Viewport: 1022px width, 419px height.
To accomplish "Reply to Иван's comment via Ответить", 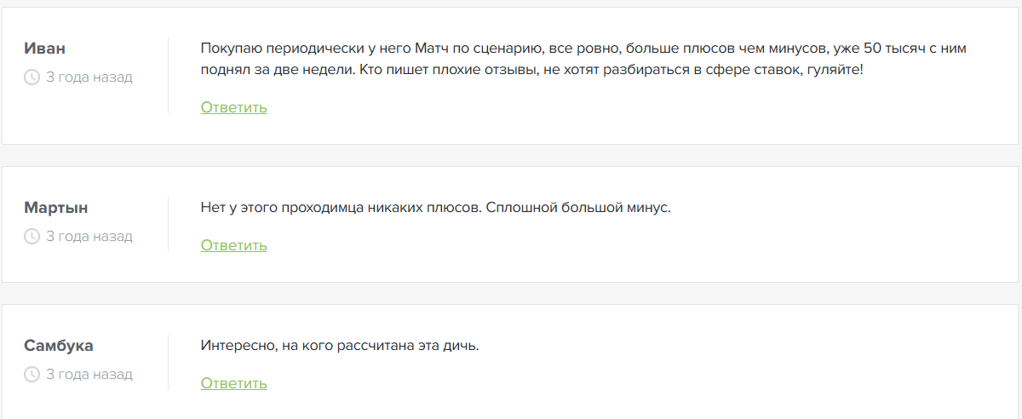I will point(234,107).
